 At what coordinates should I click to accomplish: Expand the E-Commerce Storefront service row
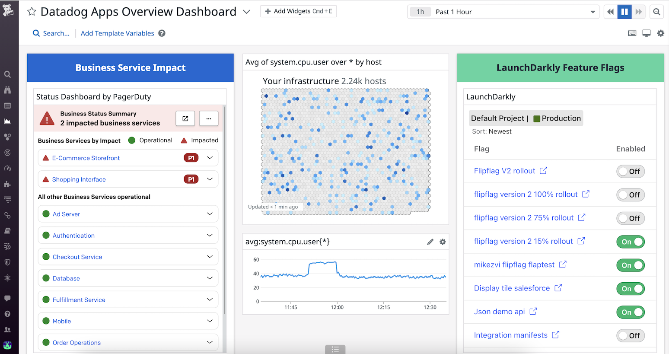click(210, 158)
